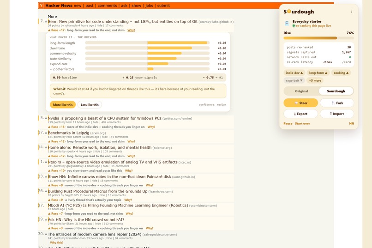Image resolution: width=372 pixels, height=248 pixels.
Task: Upvote the Ask HN anti-AI post
Action: (46, 219)
